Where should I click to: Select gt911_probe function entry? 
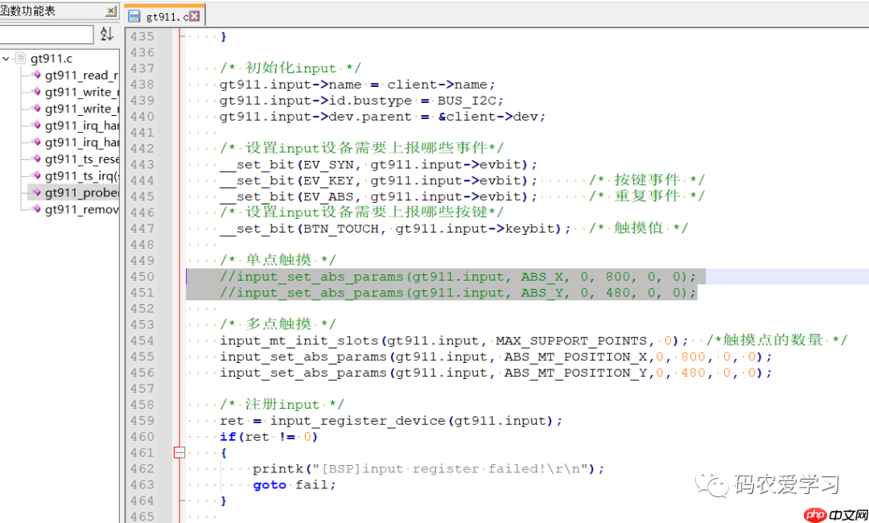pos(81,192)
